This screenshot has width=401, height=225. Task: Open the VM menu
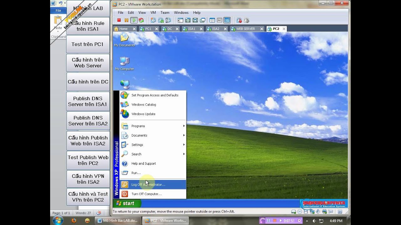[153, 12]
